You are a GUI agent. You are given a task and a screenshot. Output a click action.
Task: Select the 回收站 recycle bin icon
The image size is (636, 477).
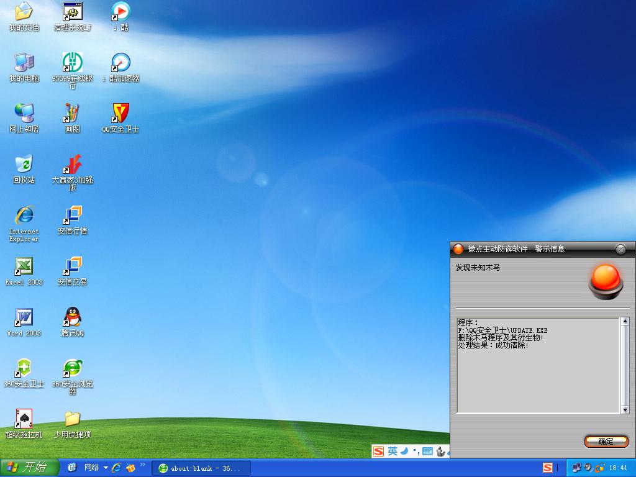(24, 170)
